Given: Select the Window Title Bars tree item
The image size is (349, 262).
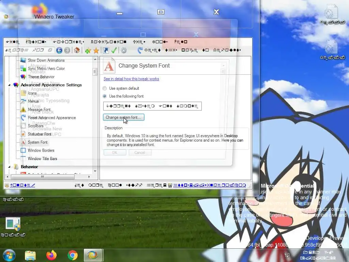Looking at the screenshot, I should pos(42,159).
